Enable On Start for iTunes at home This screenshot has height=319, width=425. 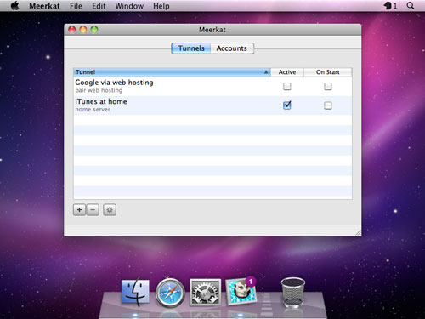pyautogui.click(x=328, y=105)
